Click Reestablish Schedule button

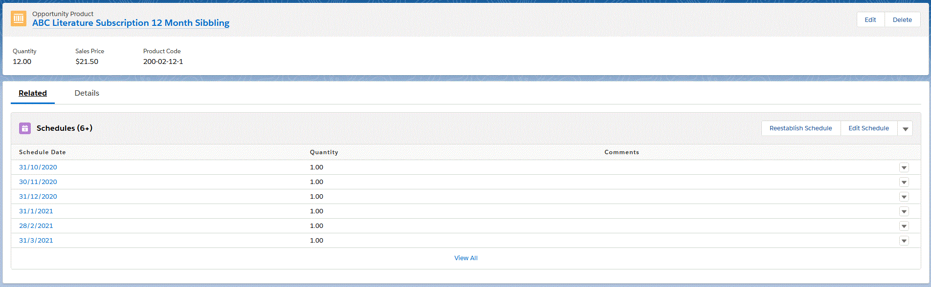pyautogui.click(x=800, y=128)
